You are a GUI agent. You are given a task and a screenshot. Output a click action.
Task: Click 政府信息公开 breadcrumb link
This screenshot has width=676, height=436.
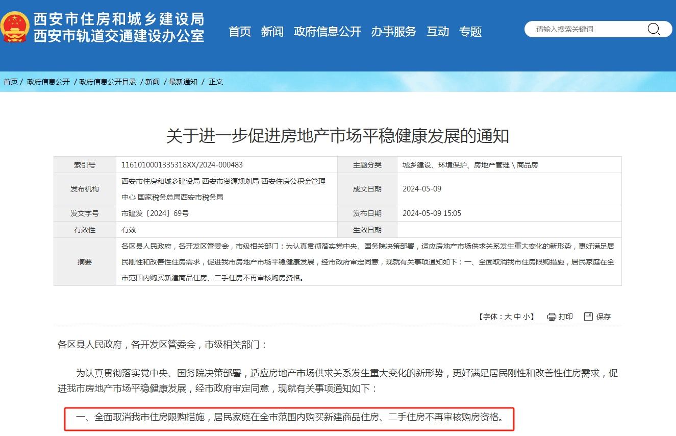[x=48, y=82]
